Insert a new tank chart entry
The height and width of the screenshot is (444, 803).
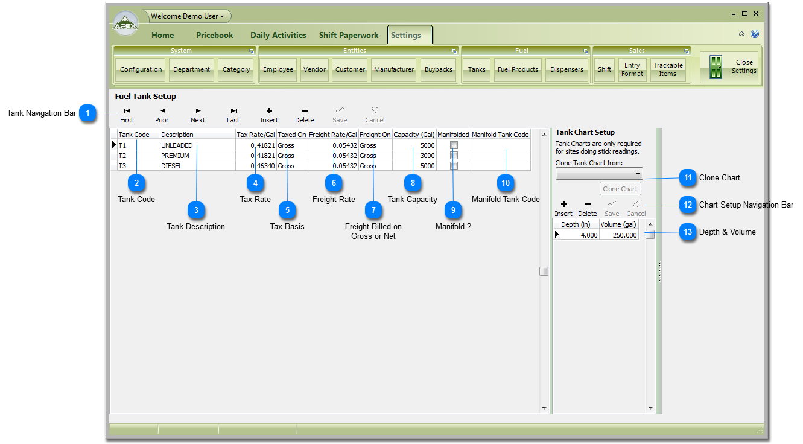563,208
